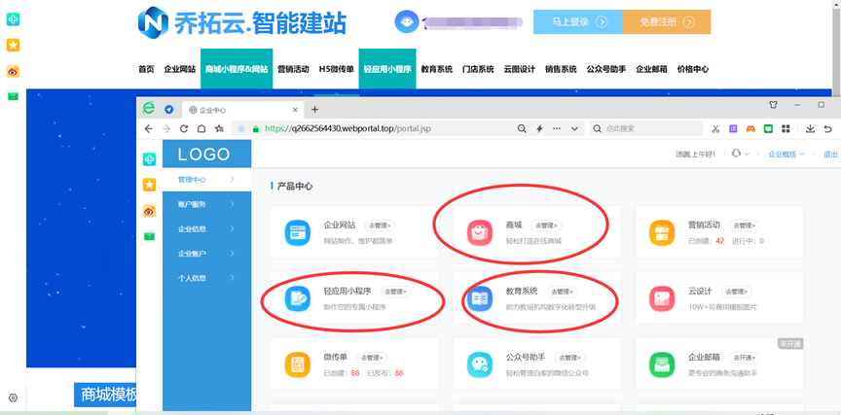This screenshot has width=841, height=415.
Task: Click the 云设计 picture icon
Action: click(x=662, y=298)
